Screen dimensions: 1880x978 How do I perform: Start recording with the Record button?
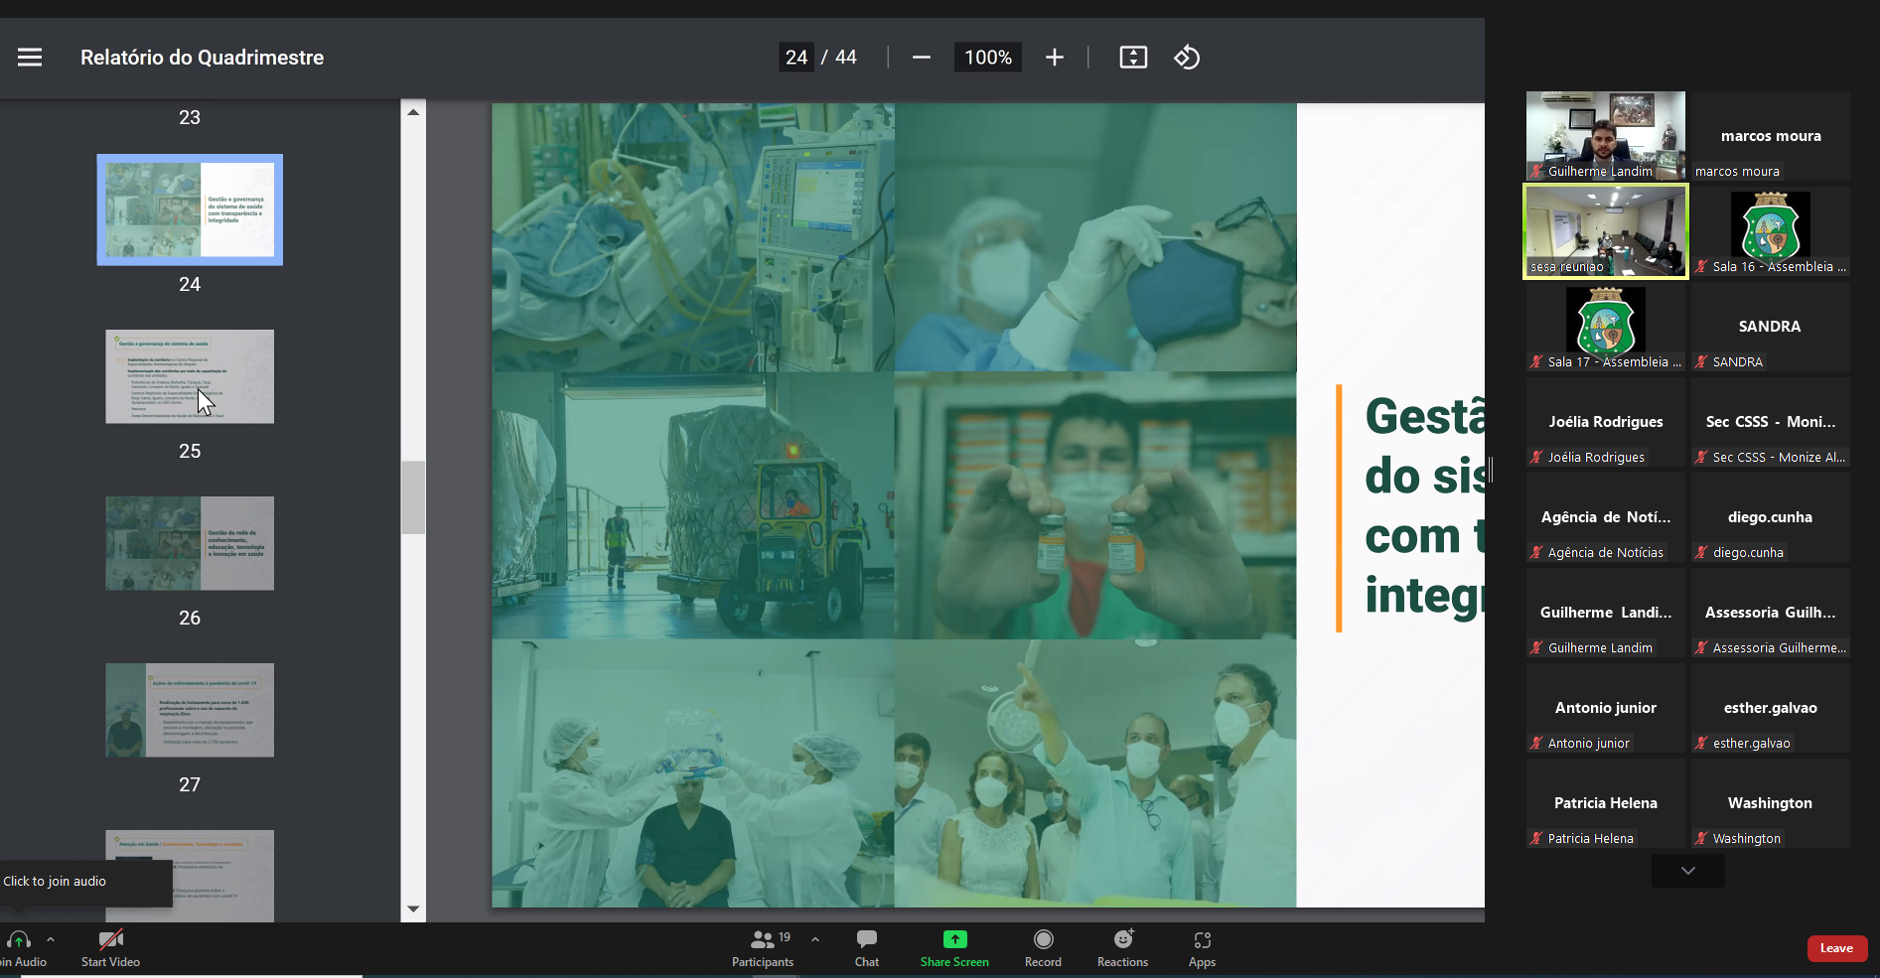coord(1043,947)
